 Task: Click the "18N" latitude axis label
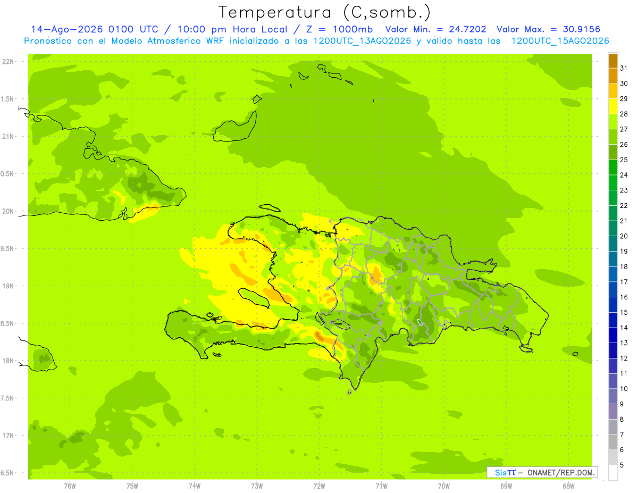[x=8, y=361]
